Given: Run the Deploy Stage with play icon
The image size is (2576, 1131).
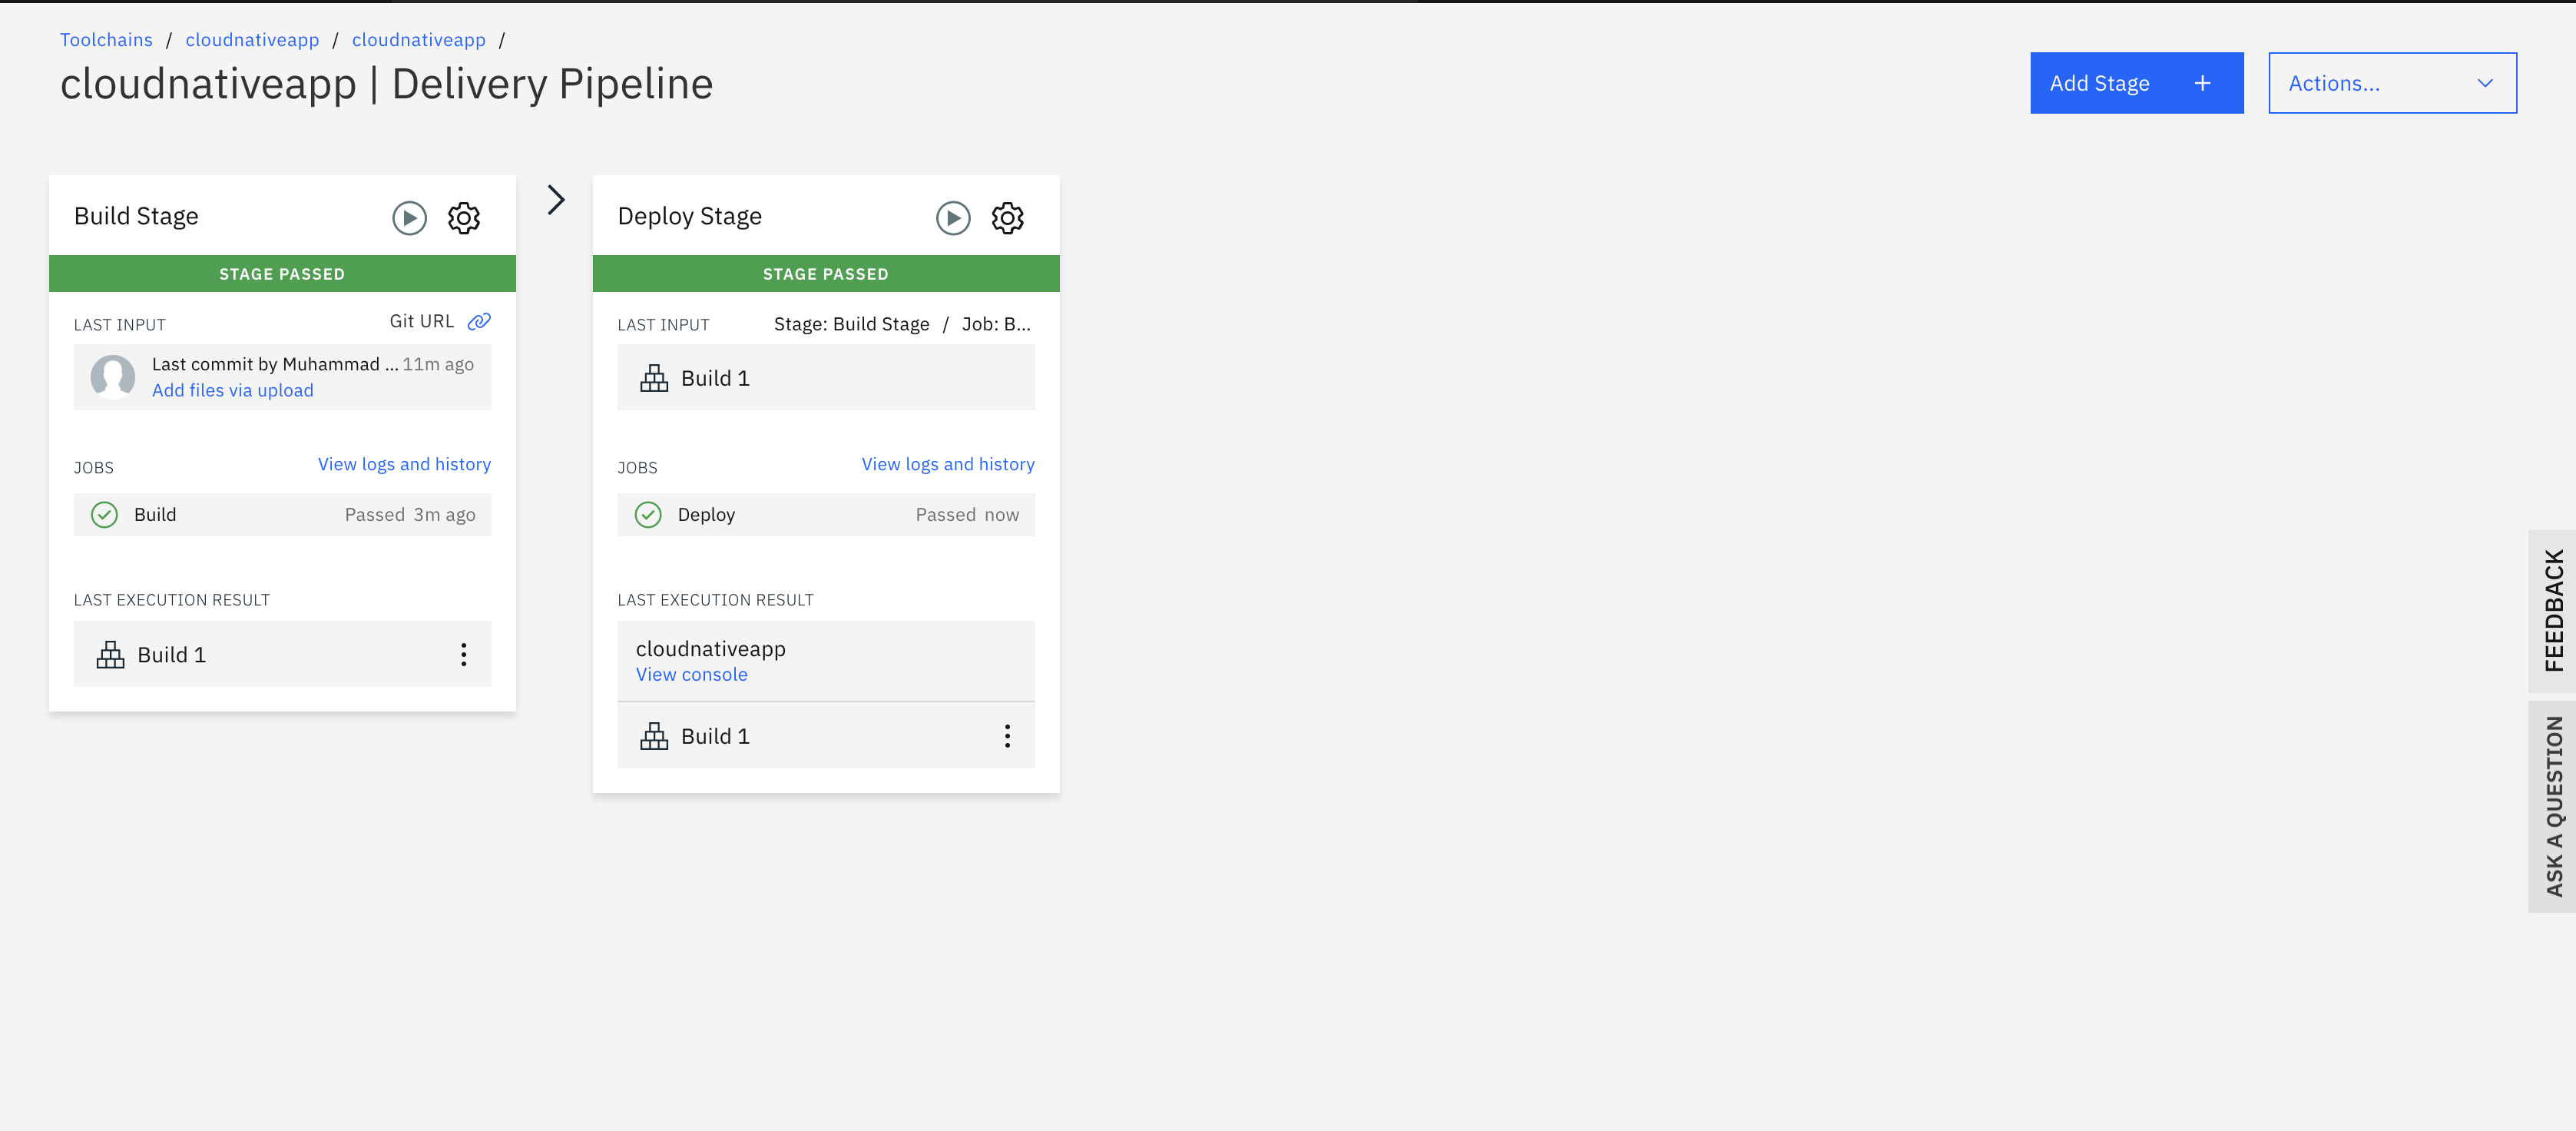Looking at the screenshot, I should click(953, 217).
